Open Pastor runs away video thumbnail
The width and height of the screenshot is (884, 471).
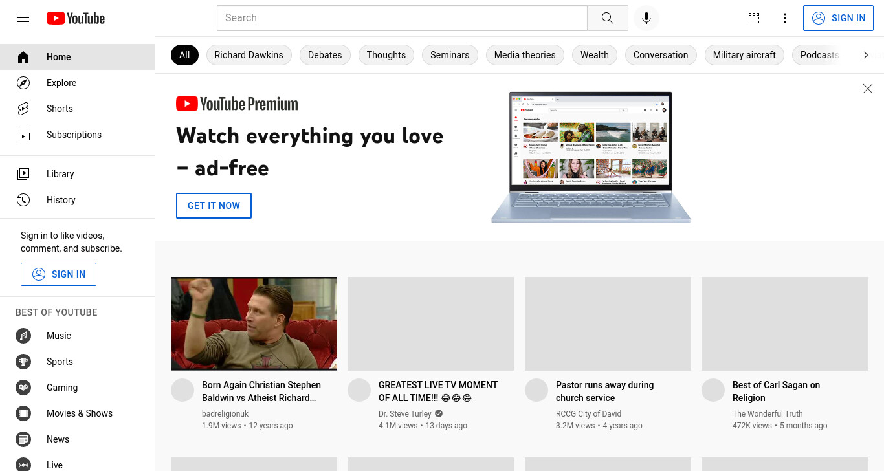[x=608, y=323]
